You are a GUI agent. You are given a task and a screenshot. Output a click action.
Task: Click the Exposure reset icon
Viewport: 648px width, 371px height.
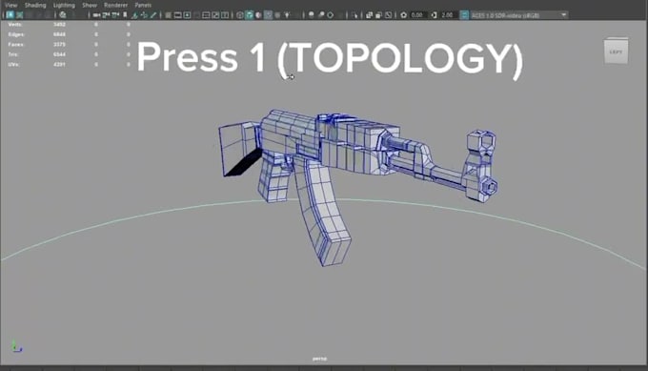click(404, 15)
